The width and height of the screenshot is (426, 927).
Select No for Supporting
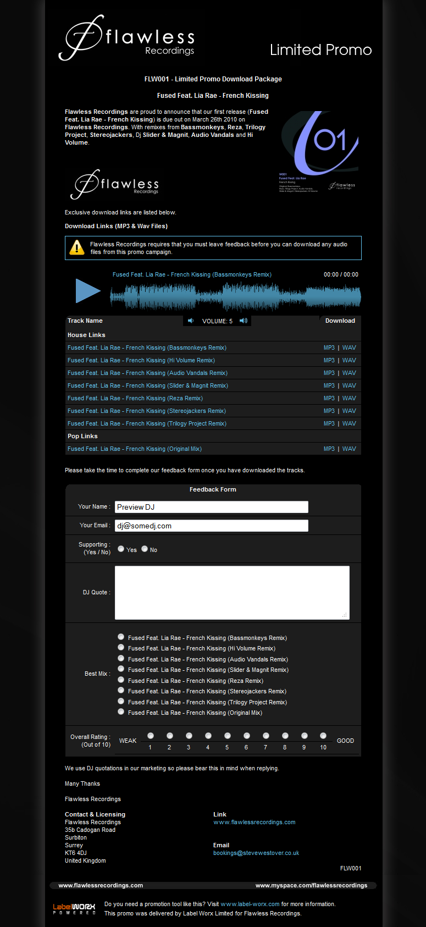pyautogui.click(x=145, y=549)
